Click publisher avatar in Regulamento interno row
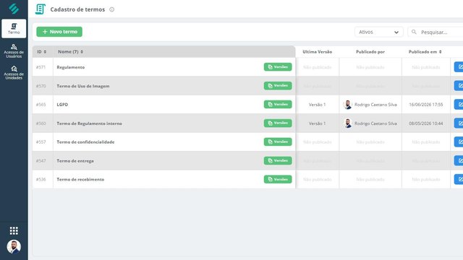This screenshot has height=260, width=463. (348, 123)
